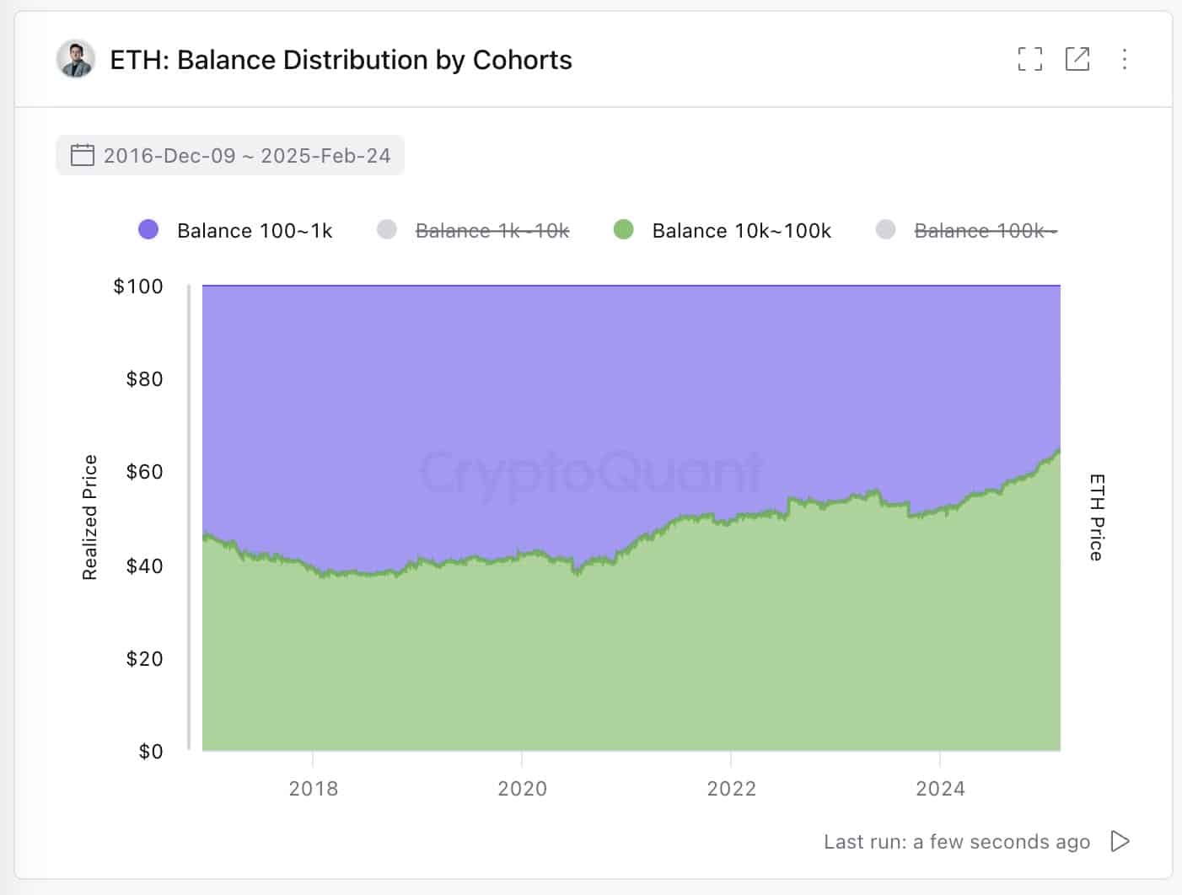The height and width of the screenshot is (895, 1182).
Task: Click the external link share icon
Action: pos(1077,59)
